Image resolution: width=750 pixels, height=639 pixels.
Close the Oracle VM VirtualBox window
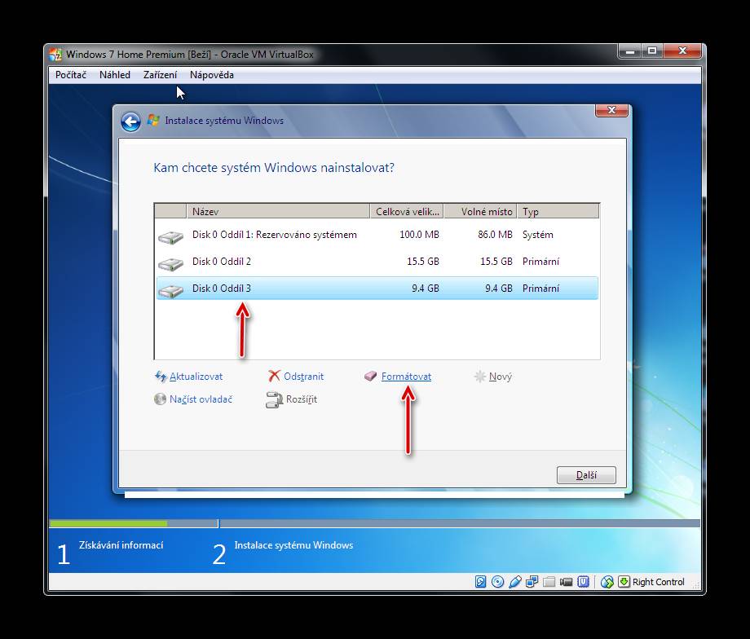click(x=682, y=51)
